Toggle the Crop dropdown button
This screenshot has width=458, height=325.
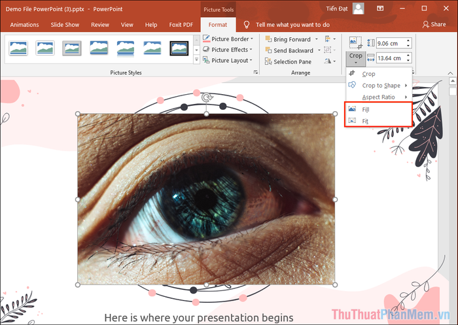(355, 58)
